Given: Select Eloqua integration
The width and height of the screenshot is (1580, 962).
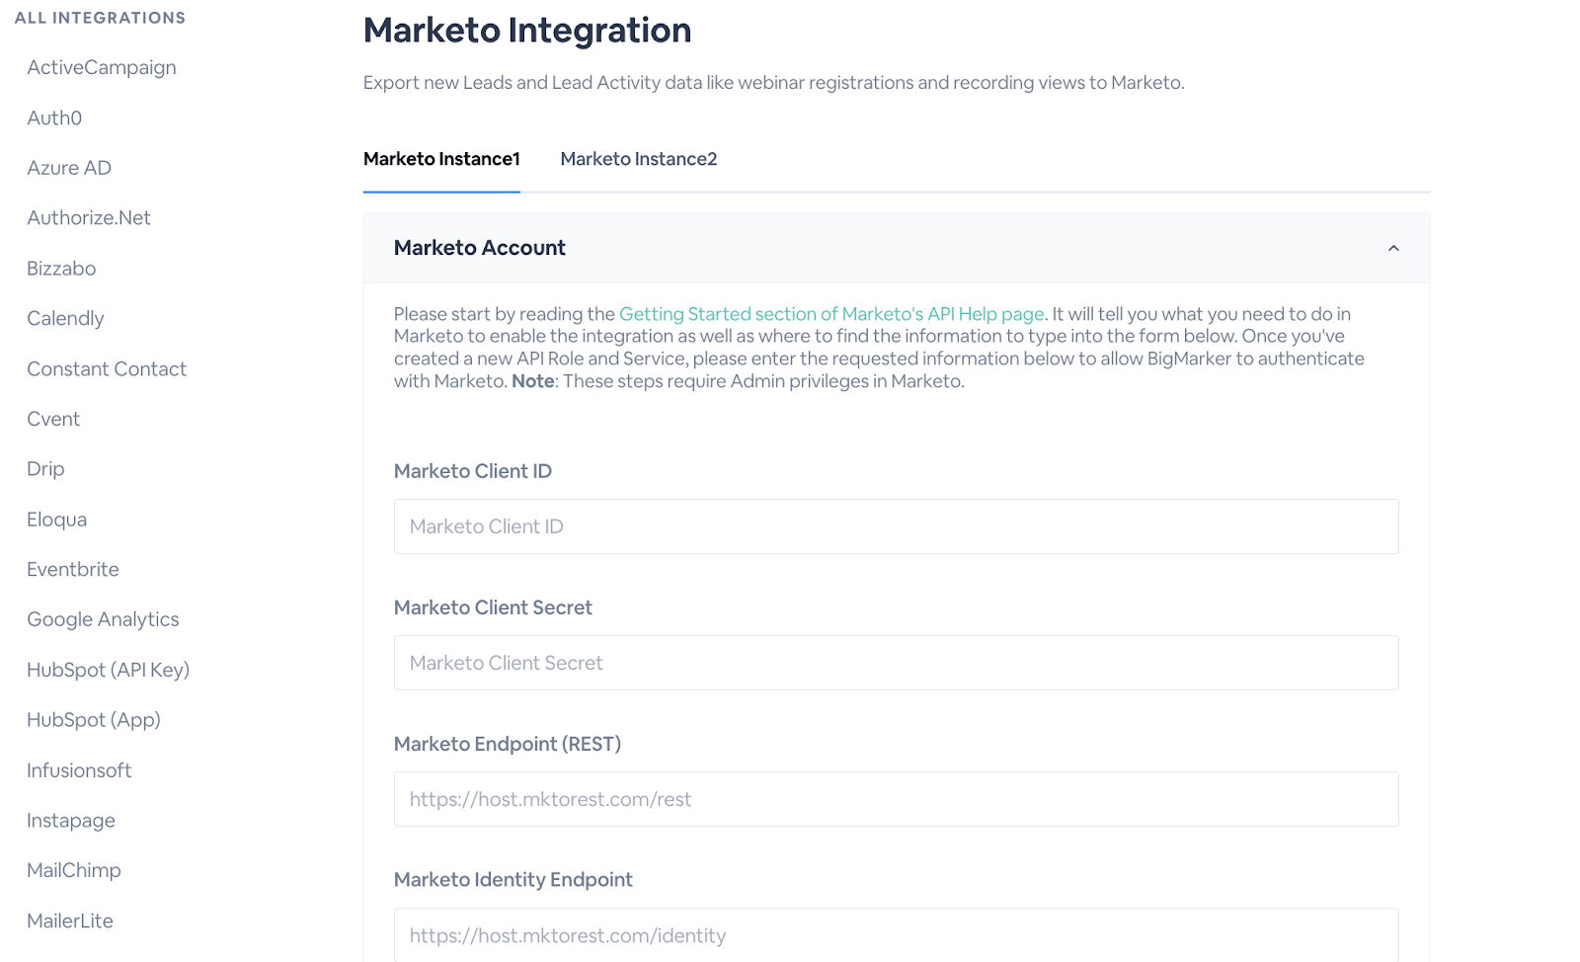Looking at the screenshot, I should 57,520.
